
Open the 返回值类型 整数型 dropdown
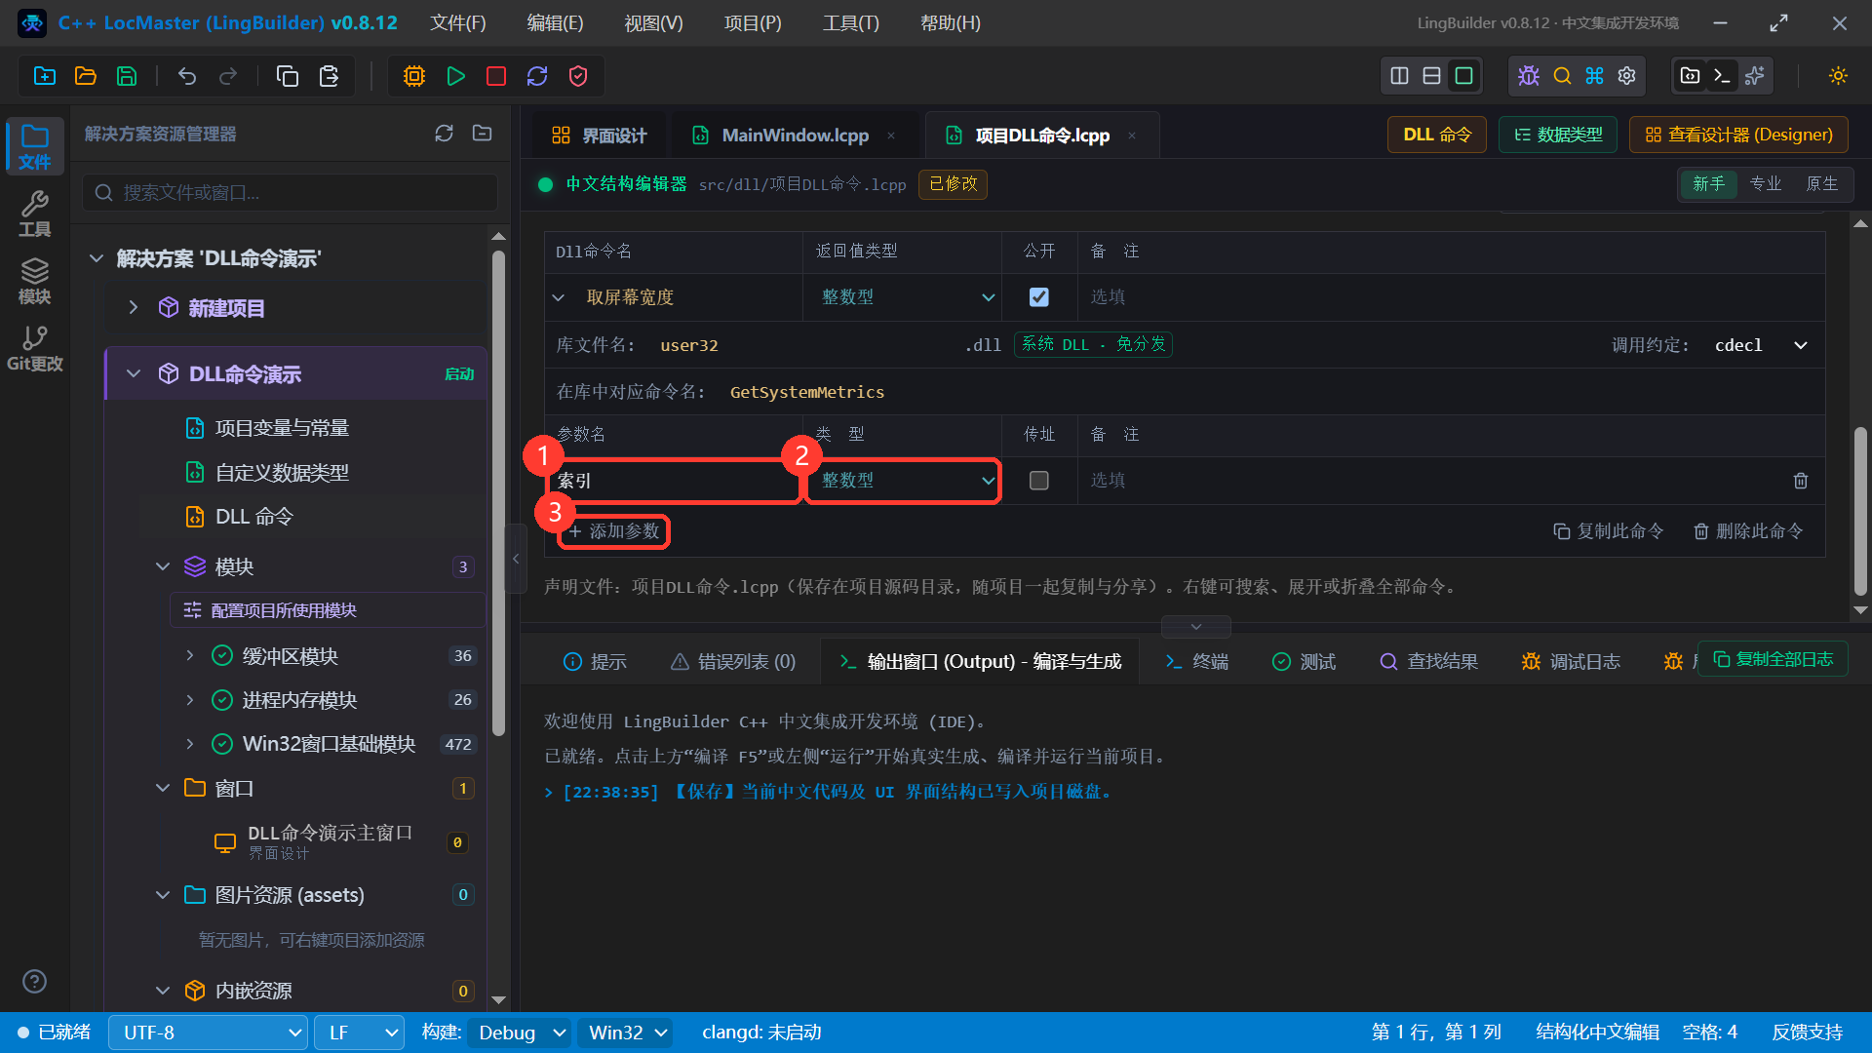click(903, 297)
